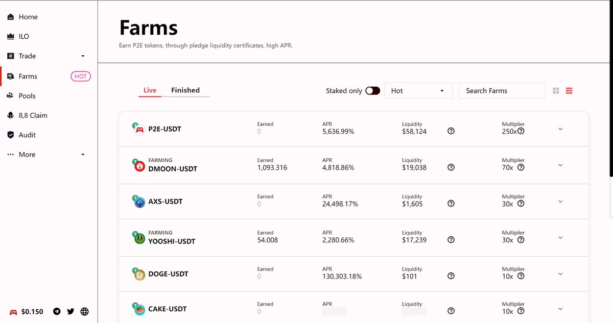Click the Search Farms input field
This screenshot has width=613, height=323.
click(x=502, y=91)
